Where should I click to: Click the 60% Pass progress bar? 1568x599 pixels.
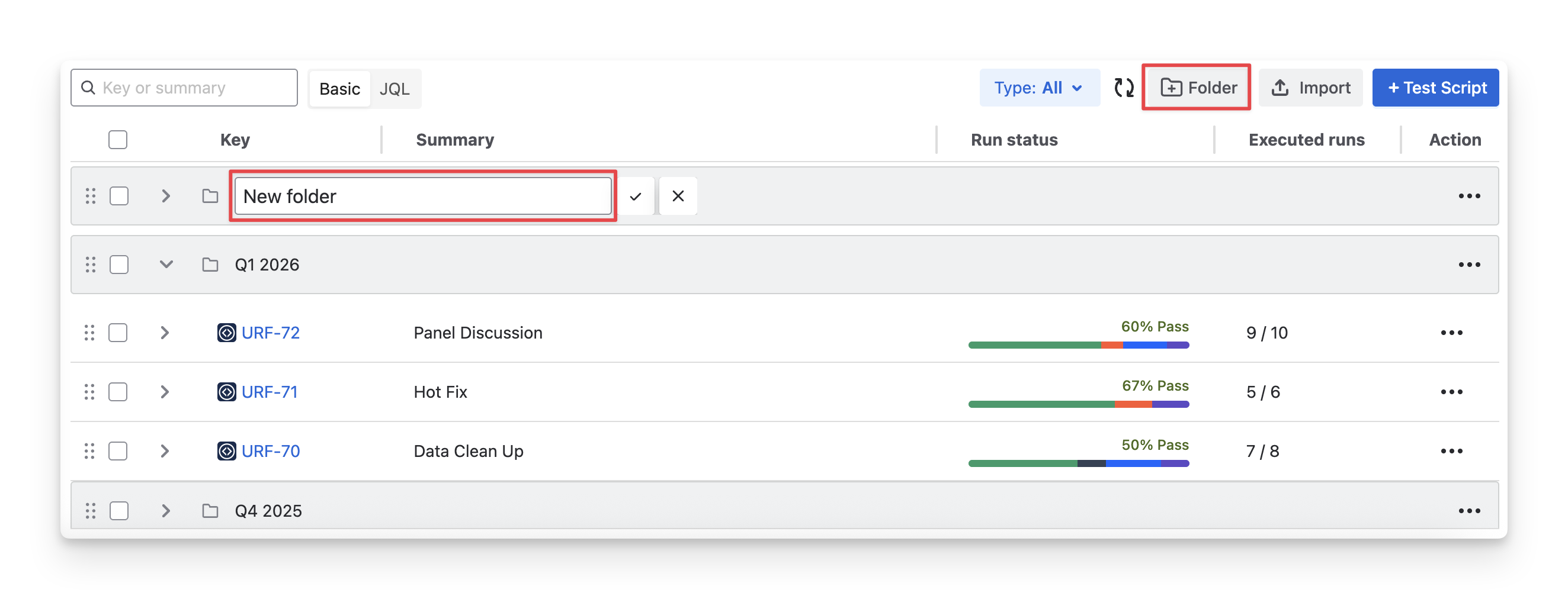(1078, 346)
